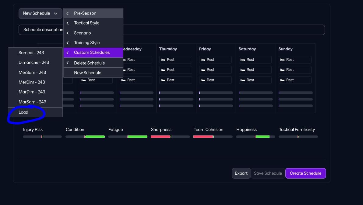The image size is (363, 205).
Task: Select Friday's third Rest session slot
Action: pyautogui.click(x=216, y=80)
